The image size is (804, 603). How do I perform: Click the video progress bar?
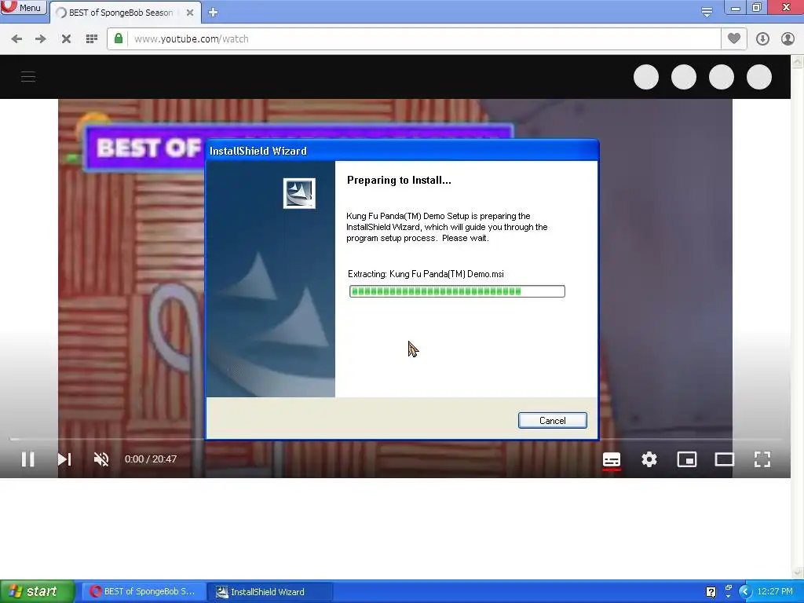pos(396,440)
